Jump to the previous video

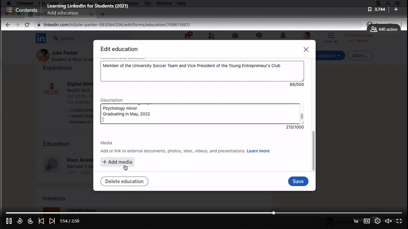pos(42,221)
